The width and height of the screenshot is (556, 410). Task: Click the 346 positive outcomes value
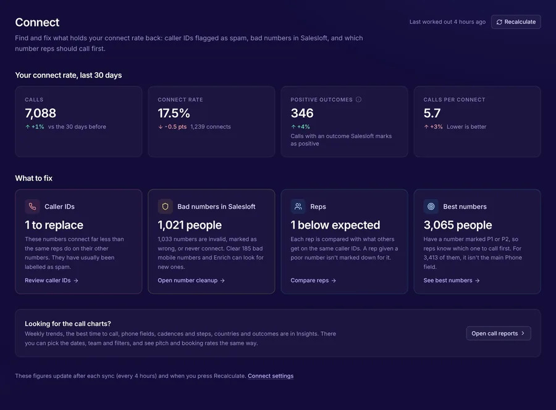coord(302,113)
